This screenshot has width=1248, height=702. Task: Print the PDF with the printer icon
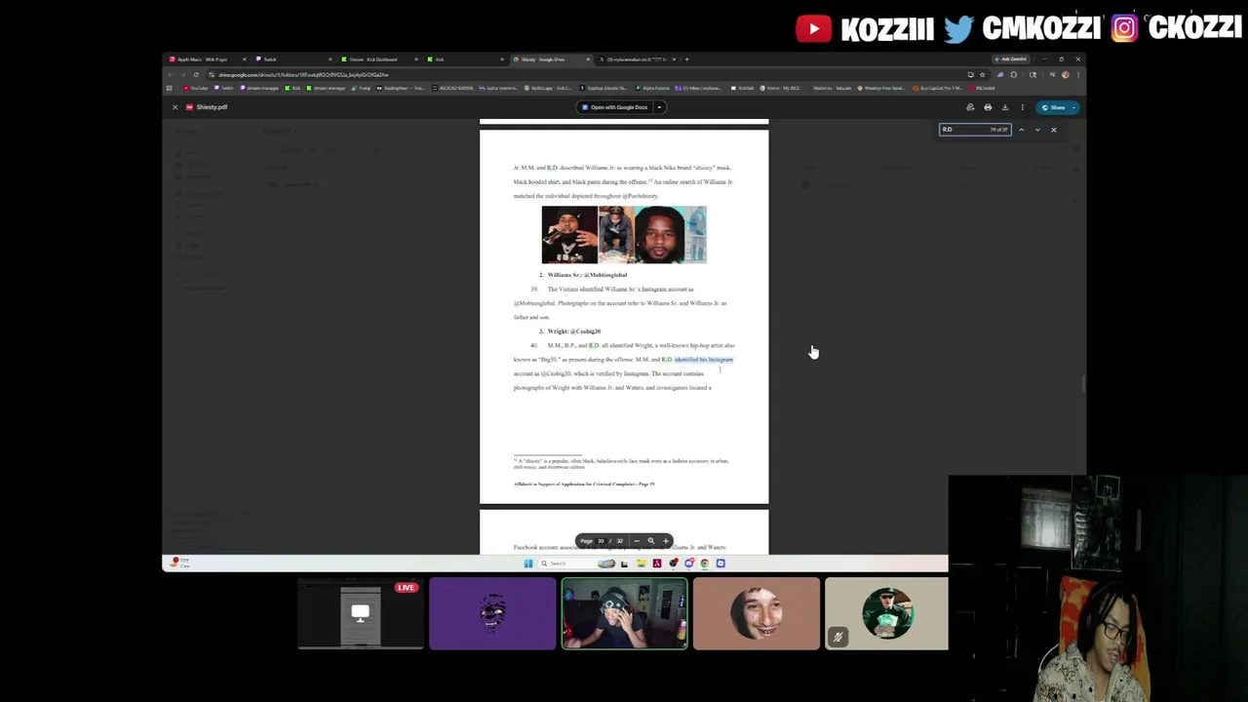coord(988,107)
